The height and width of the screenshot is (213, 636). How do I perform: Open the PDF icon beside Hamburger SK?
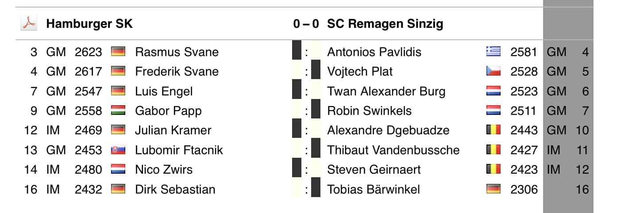click(28, 23)
